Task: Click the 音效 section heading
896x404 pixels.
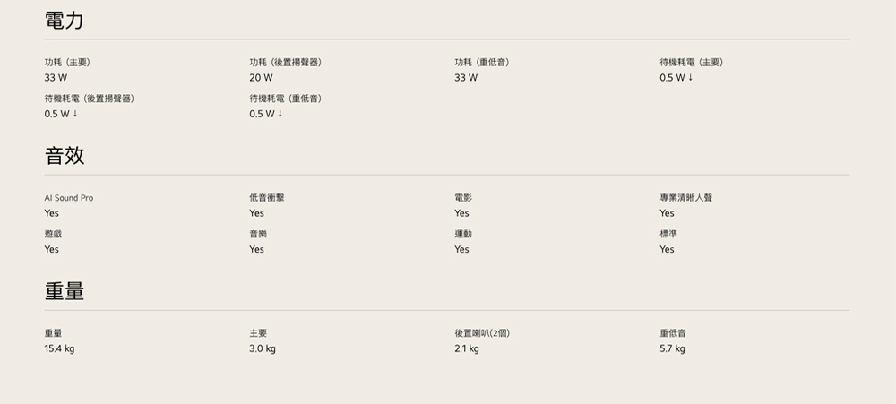Action: tap(65, 155)
